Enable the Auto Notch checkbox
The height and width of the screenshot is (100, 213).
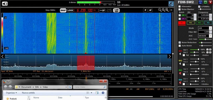pyautogui.click(x=180, y=46)
